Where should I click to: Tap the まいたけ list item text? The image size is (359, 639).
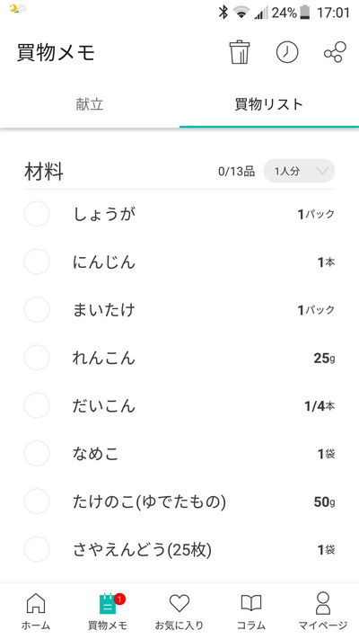pos(104,310)
